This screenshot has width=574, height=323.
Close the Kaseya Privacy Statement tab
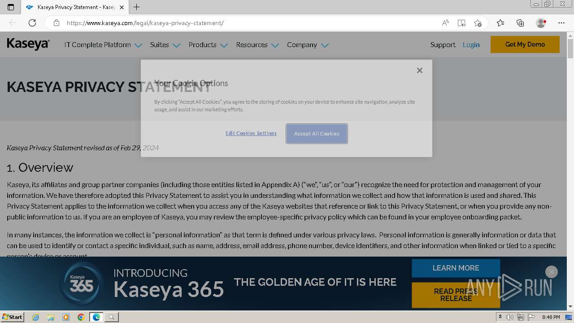(x=122, y=7)
